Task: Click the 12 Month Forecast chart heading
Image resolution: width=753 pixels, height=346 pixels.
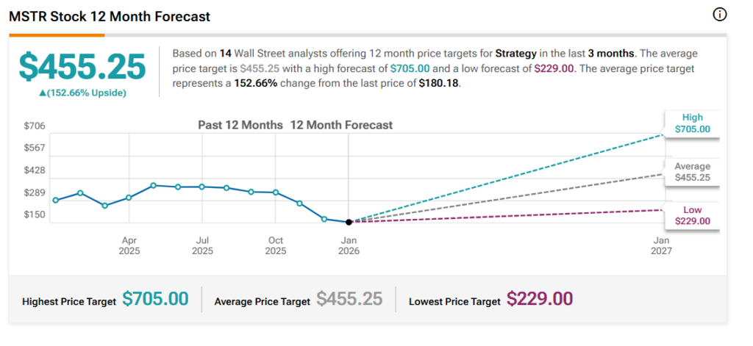Action: click(341, 125)
